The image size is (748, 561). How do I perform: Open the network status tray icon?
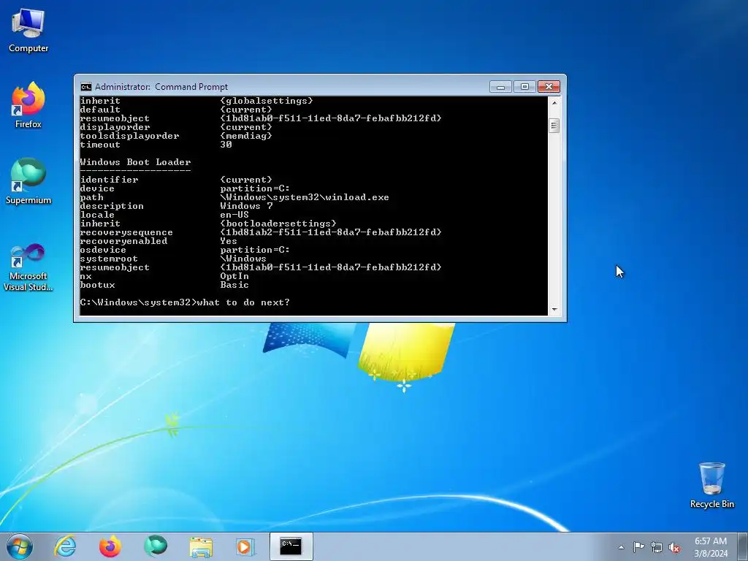point(657,548)
